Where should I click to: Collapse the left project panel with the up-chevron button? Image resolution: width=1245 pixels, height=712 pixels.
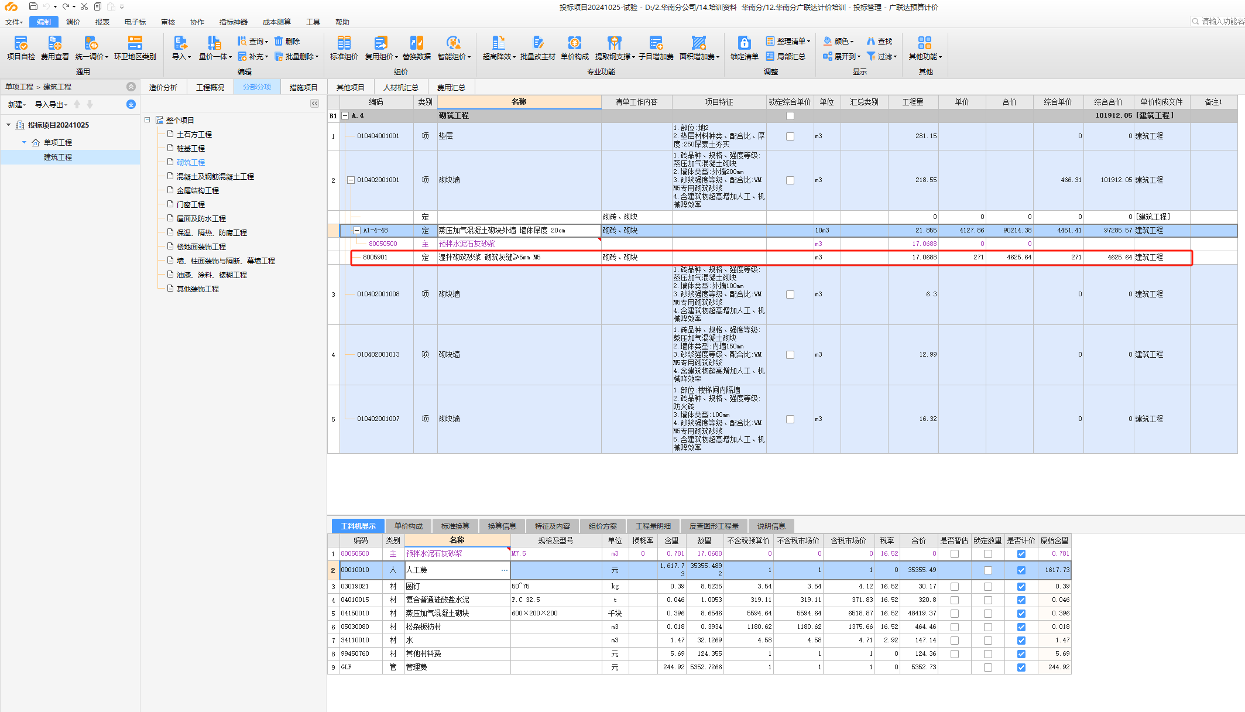pyautogui.click(x=131, y=87)
